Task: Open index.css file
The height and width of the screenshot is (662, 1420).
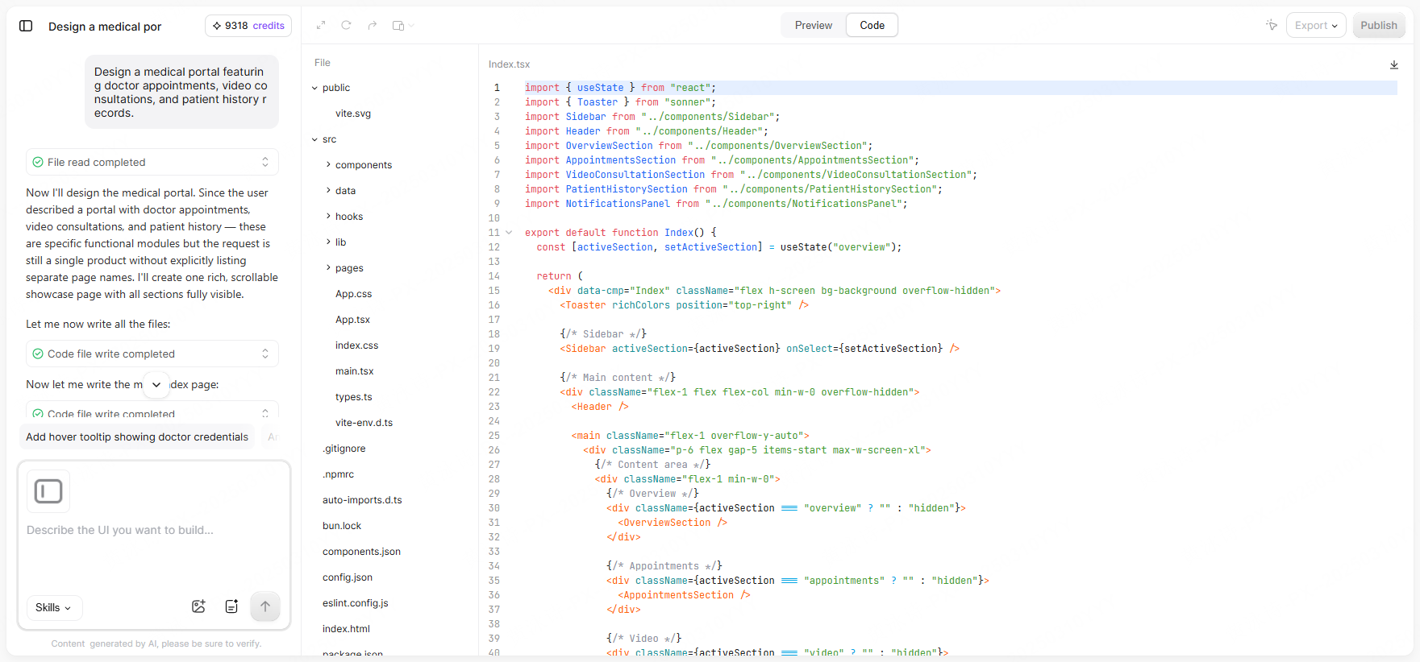Action: [356, 345]
